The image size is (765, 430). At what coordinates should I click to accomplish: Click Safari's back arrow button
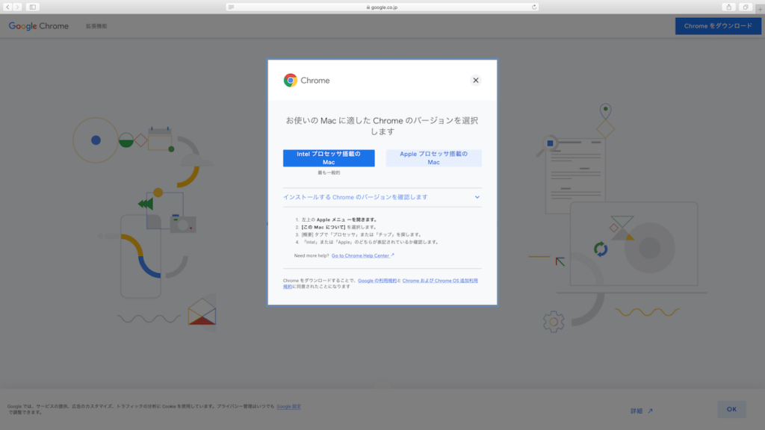click(8, 7)
